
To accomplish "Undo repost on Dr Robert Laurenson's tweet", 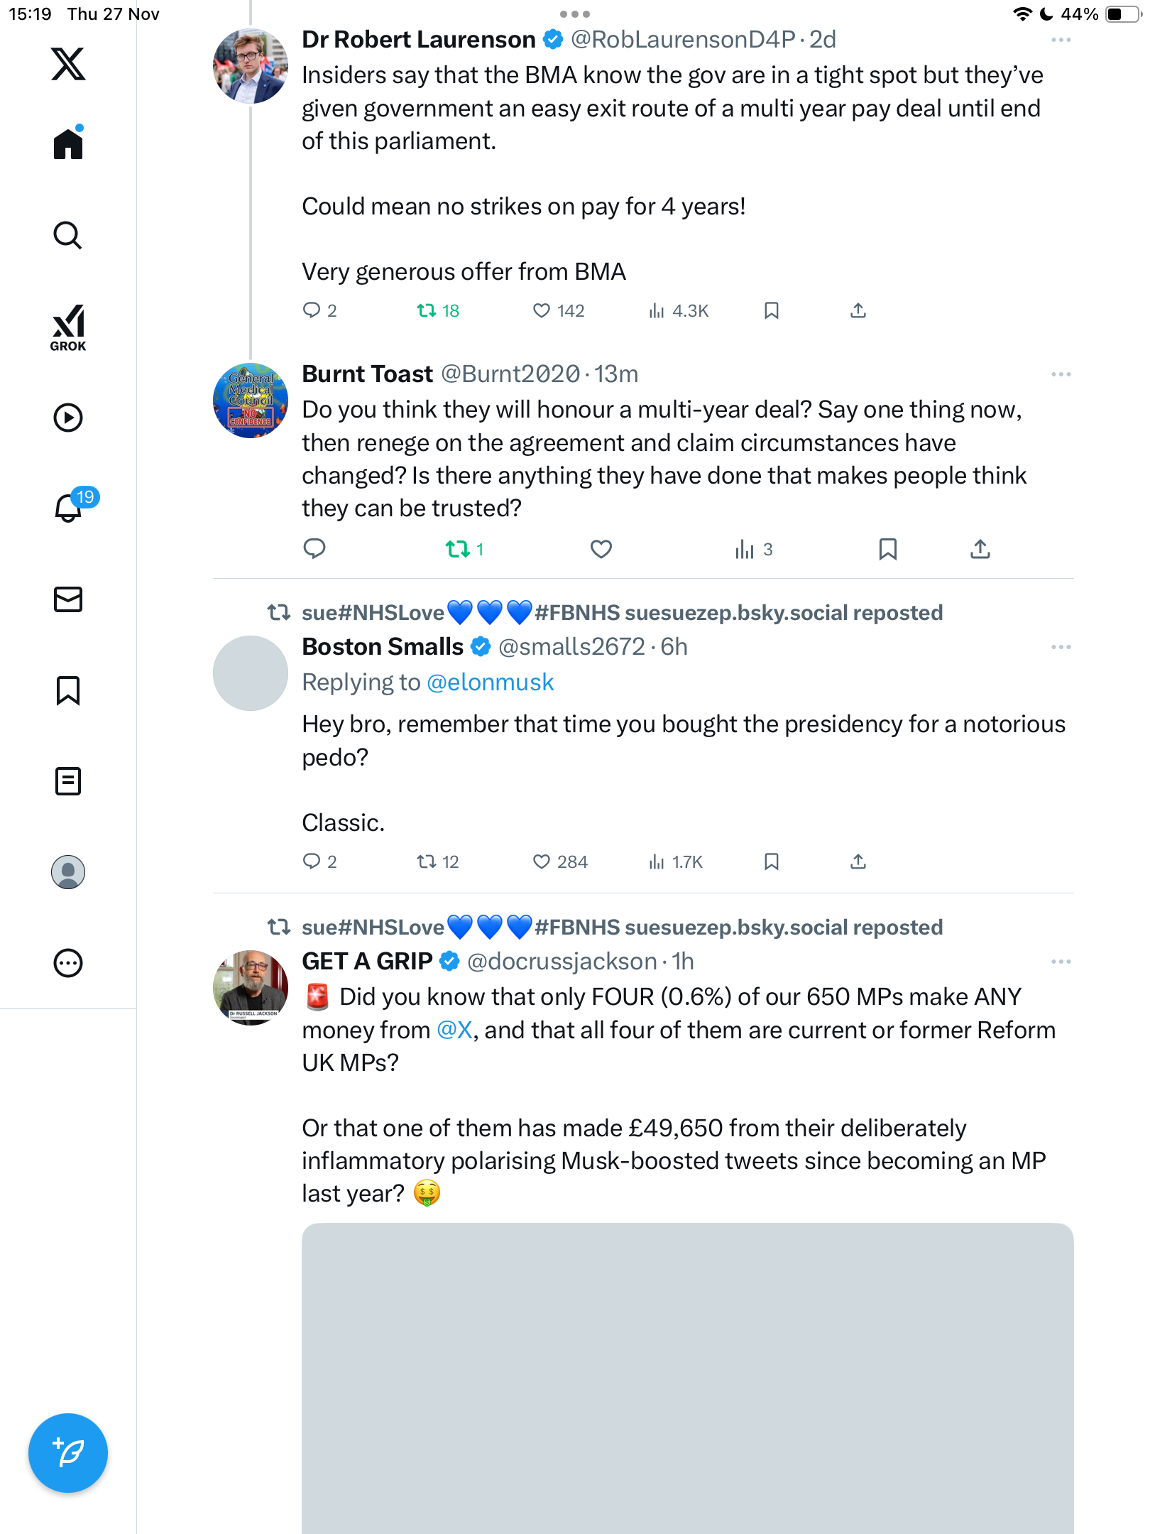I will (427, 310).
